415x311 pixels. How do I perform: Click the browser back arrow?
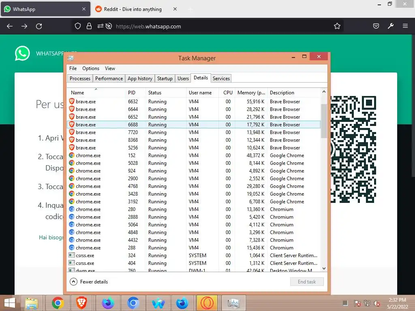[x=10, y=26]
